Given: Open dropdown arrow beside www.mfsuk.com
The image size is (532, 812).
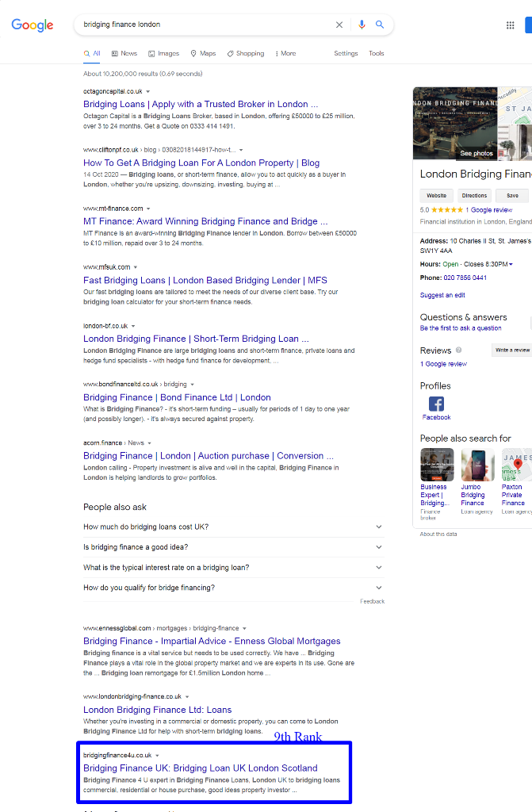Looking at the screenshot, I should click(x=136, y=267).
